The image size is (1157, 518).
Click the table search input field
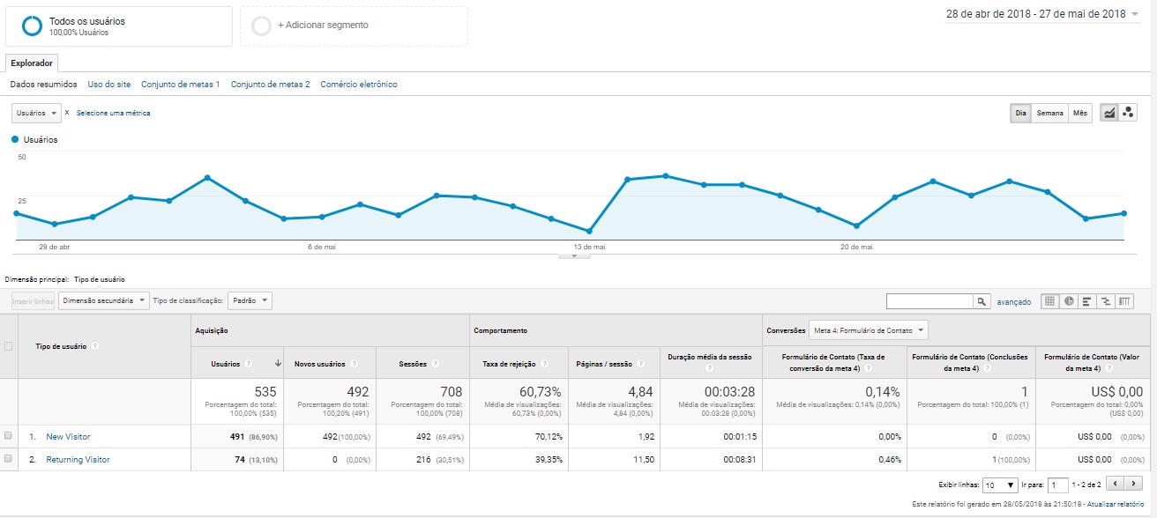coord(929,301)
